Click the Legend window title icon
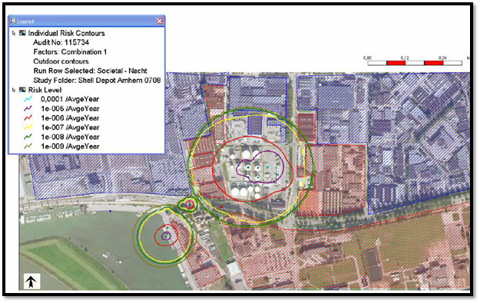 click(x=13, y=21)
